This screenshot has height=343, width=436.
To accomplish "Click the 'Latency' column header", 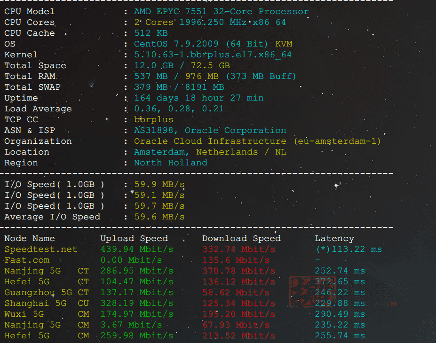I will coord(334,239).
